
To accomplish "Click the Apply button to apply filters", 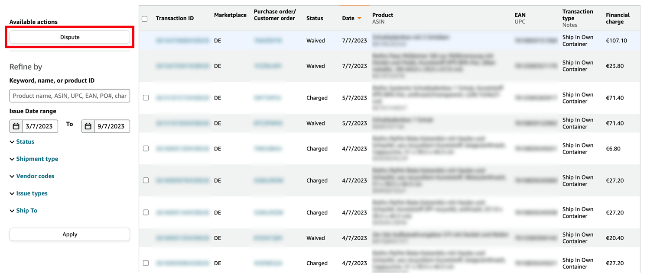I will pyautogui.click(x=69, y=234).
